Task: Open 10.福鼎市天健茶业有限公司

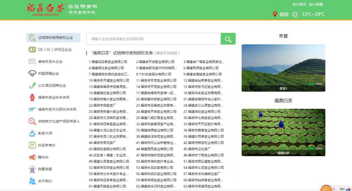Action: point(109,81)
